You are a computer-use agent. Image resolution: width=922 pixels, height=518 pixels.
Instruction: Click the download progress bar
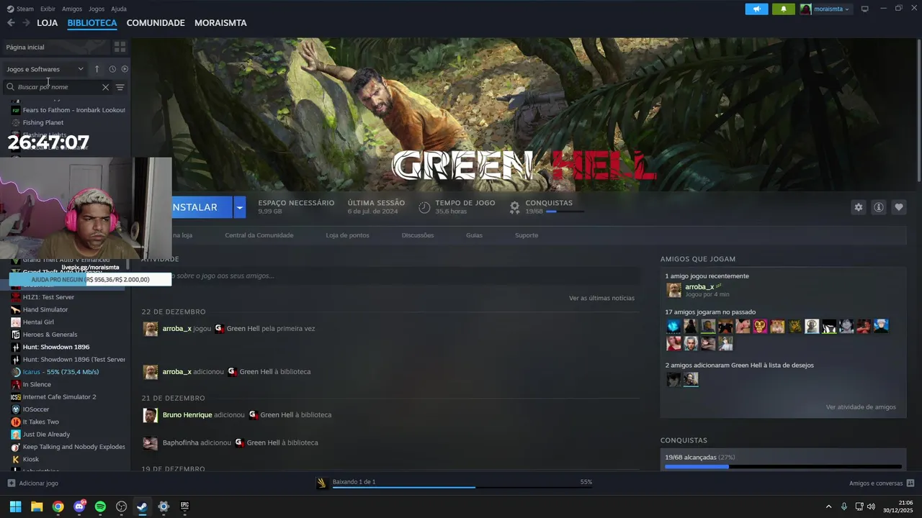tap(462, 487)
